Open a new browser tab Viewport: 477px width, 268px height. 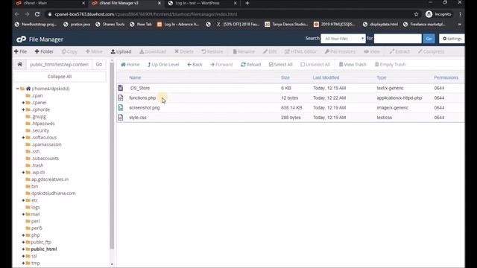pos(247,3)
